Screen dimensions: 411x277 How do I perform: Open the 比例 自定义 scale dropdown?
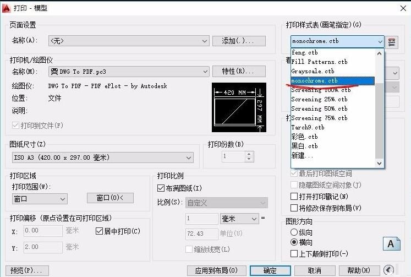coord(227,203)
